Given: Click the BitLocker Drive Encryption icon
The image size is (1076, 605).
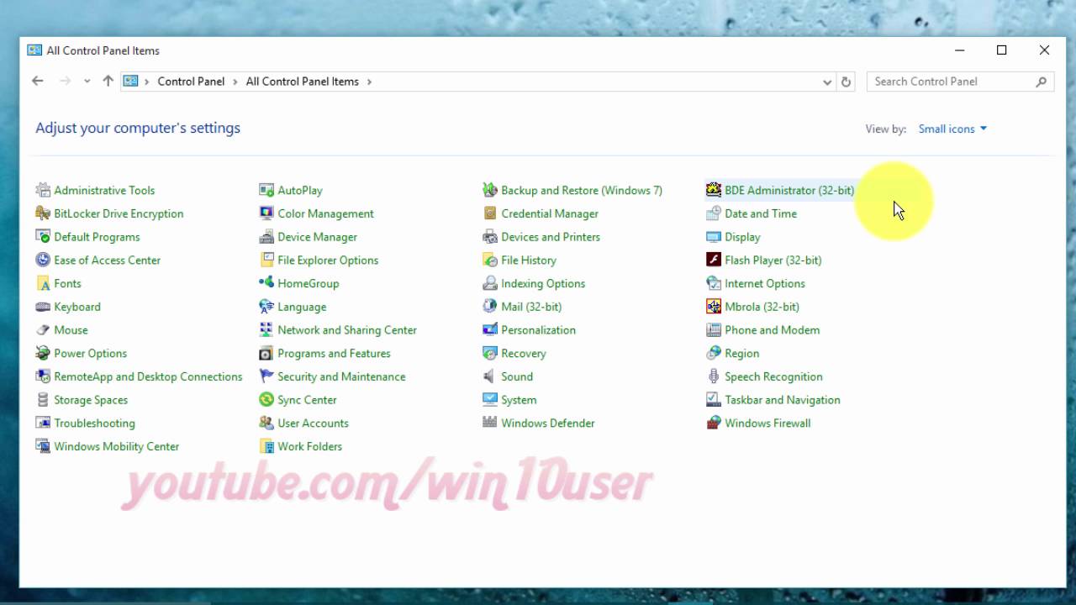Looking at the screenshot, I should point(43,213).
